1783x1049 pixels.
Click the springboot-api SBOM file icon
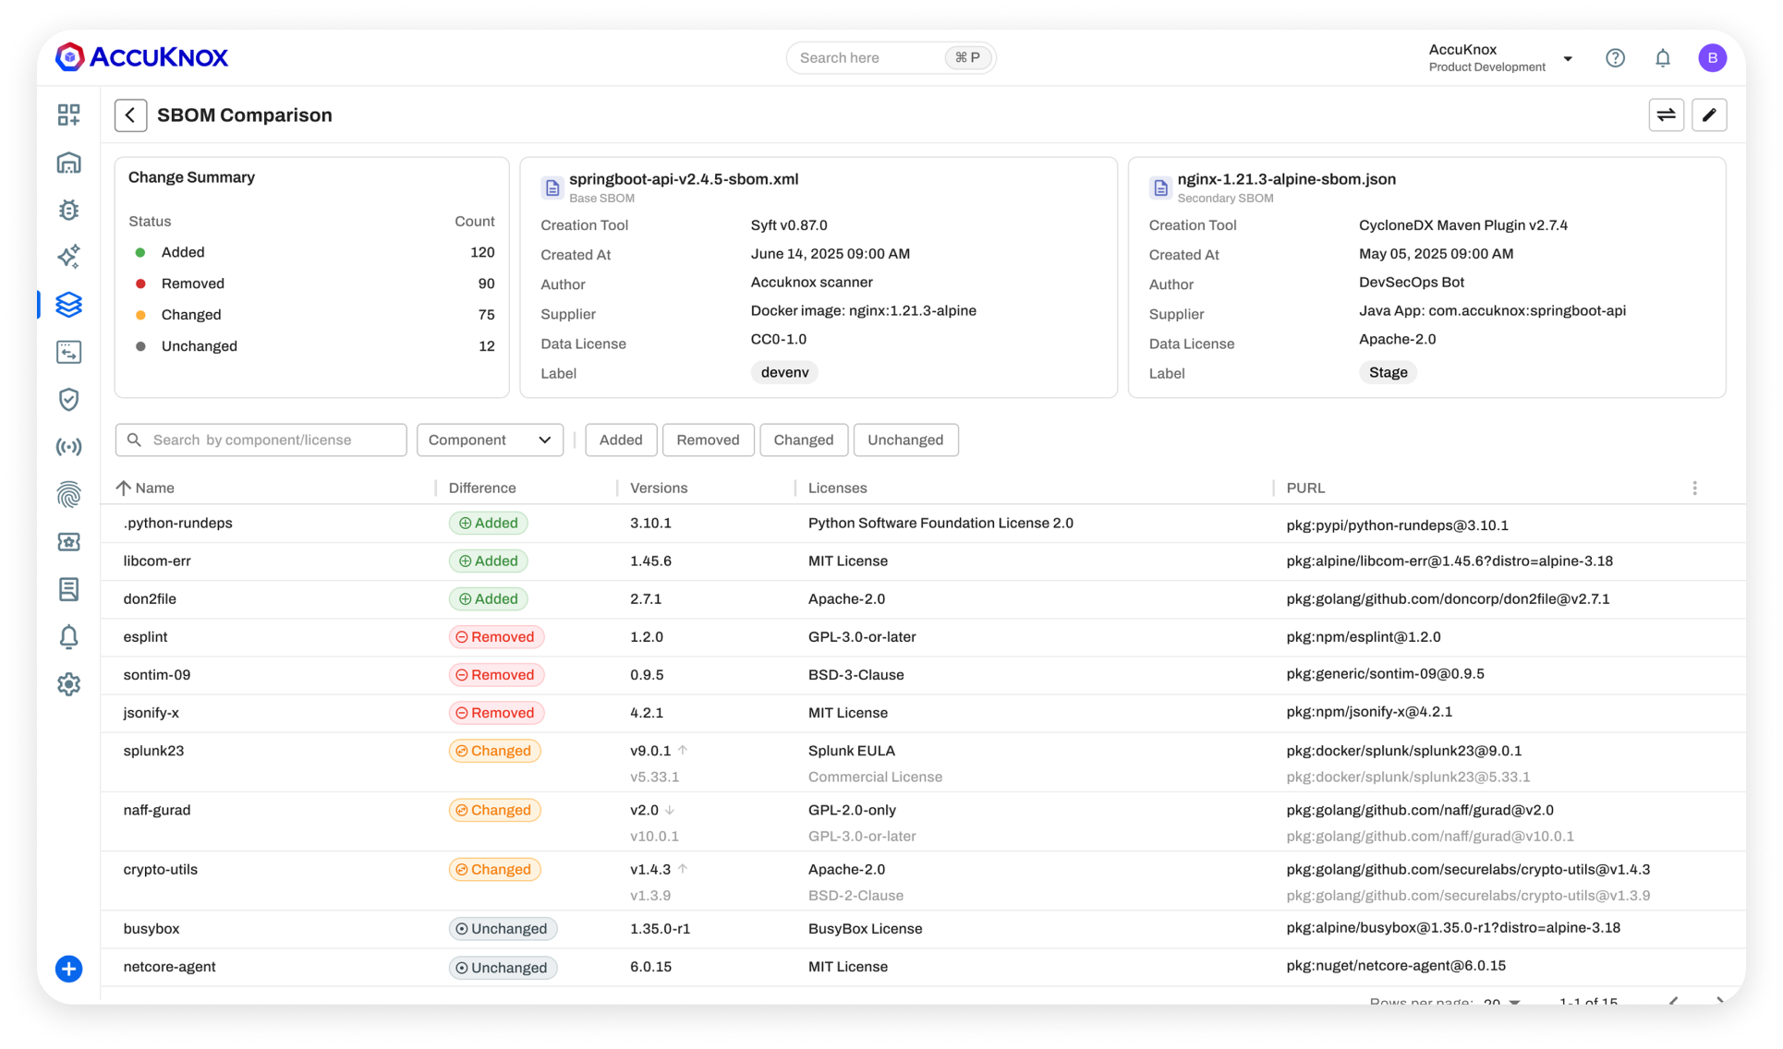coord(552,187)
